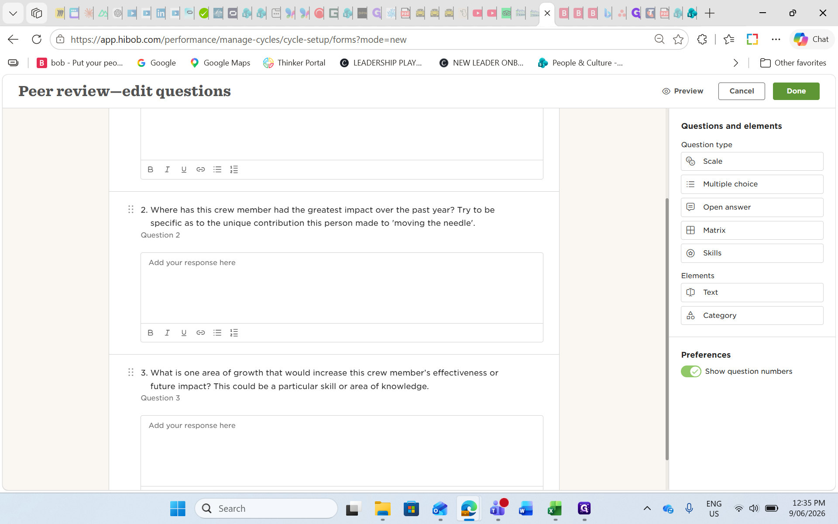Open browser Extensions puzzle icon
This screenshot has width=838, height=524.
pos(702,39)
